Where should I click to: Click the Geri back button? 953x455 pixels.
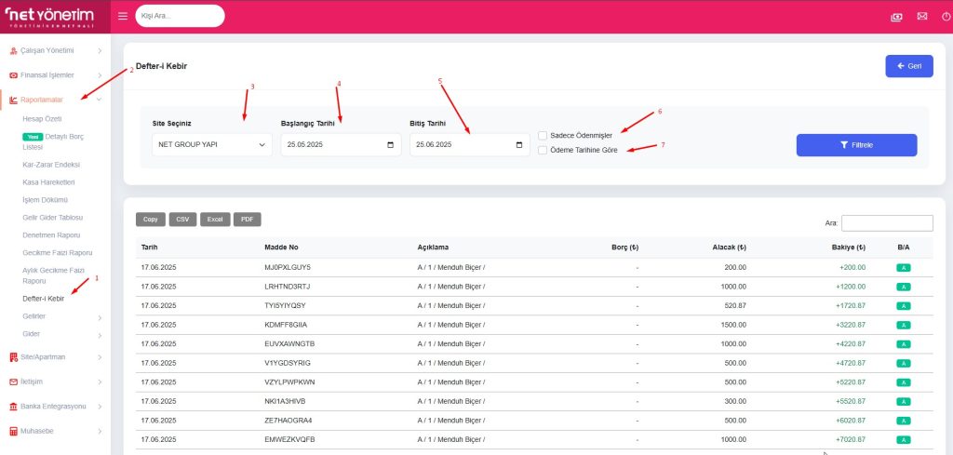click(908, 66)
